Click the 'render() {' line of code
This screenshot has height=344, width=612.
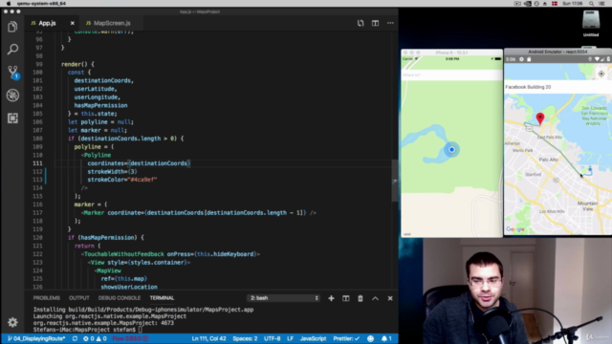coord(77,64)
